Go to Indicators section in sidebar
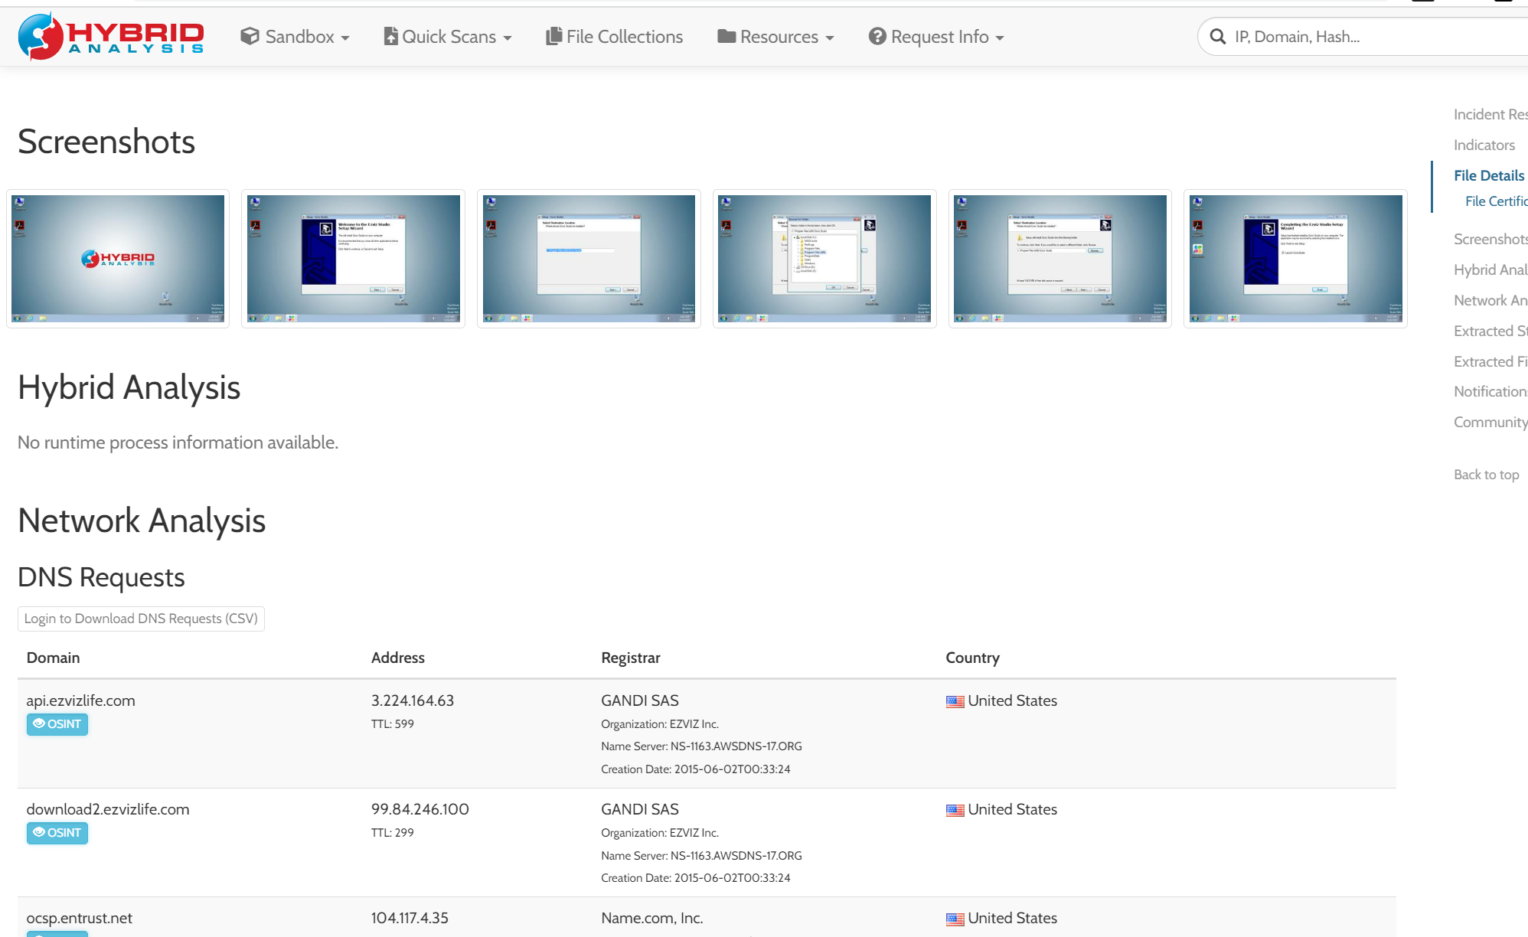The image size is (1528, 937). pyautogui.click(x=1484, y=145)
